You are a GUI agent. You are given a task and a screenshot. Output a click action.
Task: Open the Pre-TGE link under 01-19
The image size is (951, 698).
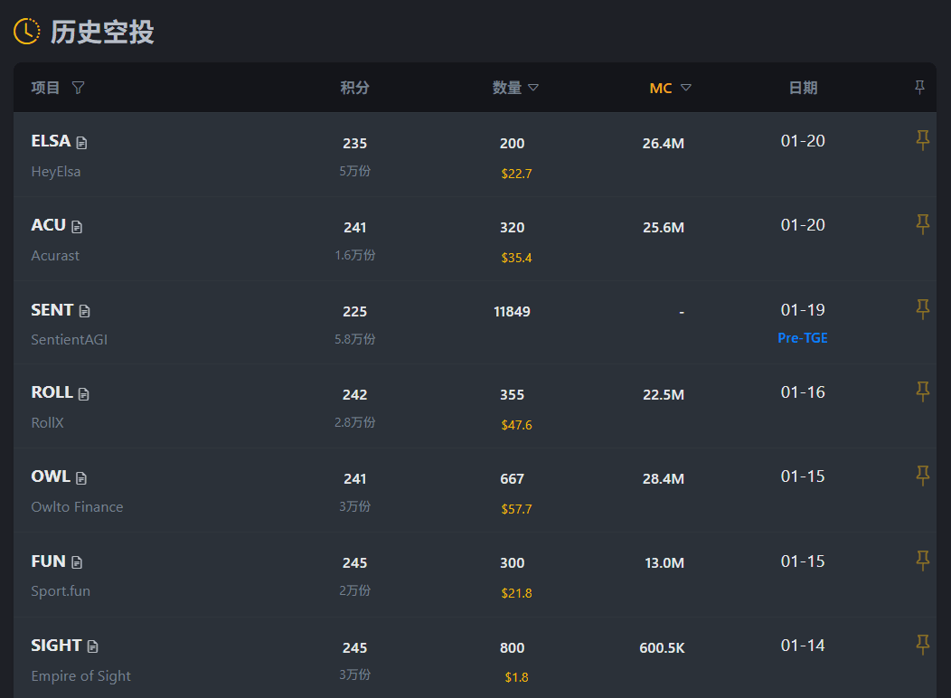click(x=803, y=338)
